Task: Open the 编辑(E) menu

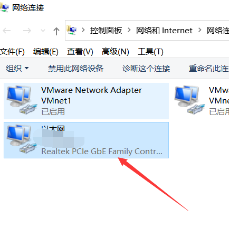Action: tap(46, 52)
